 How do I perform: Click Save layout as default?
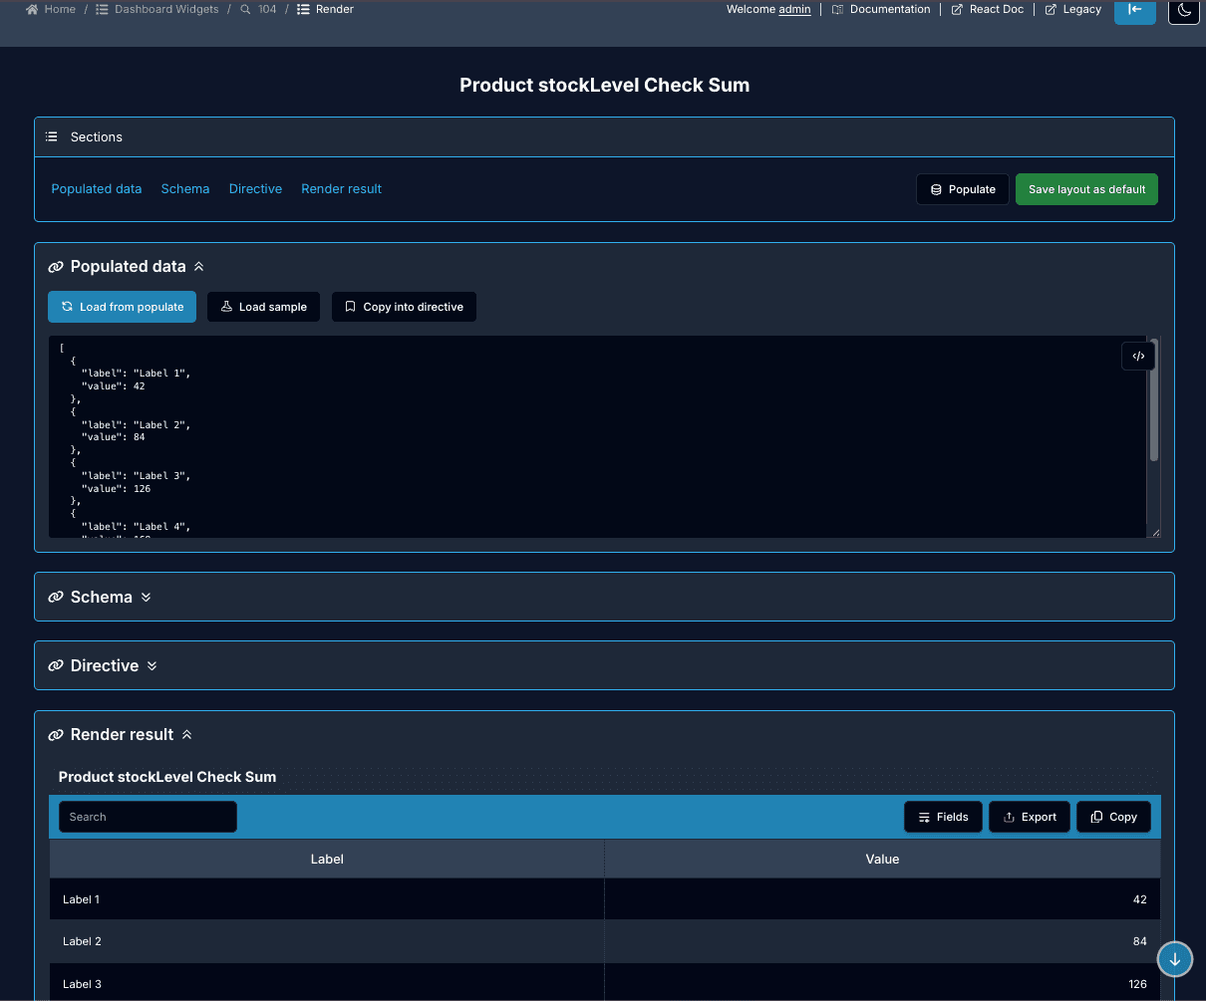point(1086,189)
